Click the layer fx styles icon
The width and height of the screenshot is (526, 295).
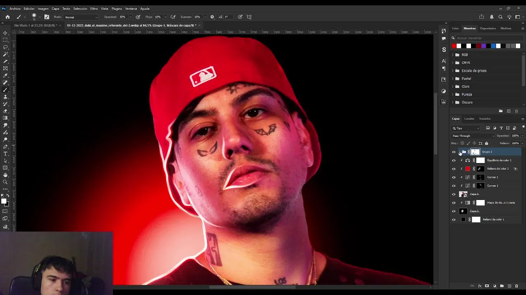click(480, 286)
